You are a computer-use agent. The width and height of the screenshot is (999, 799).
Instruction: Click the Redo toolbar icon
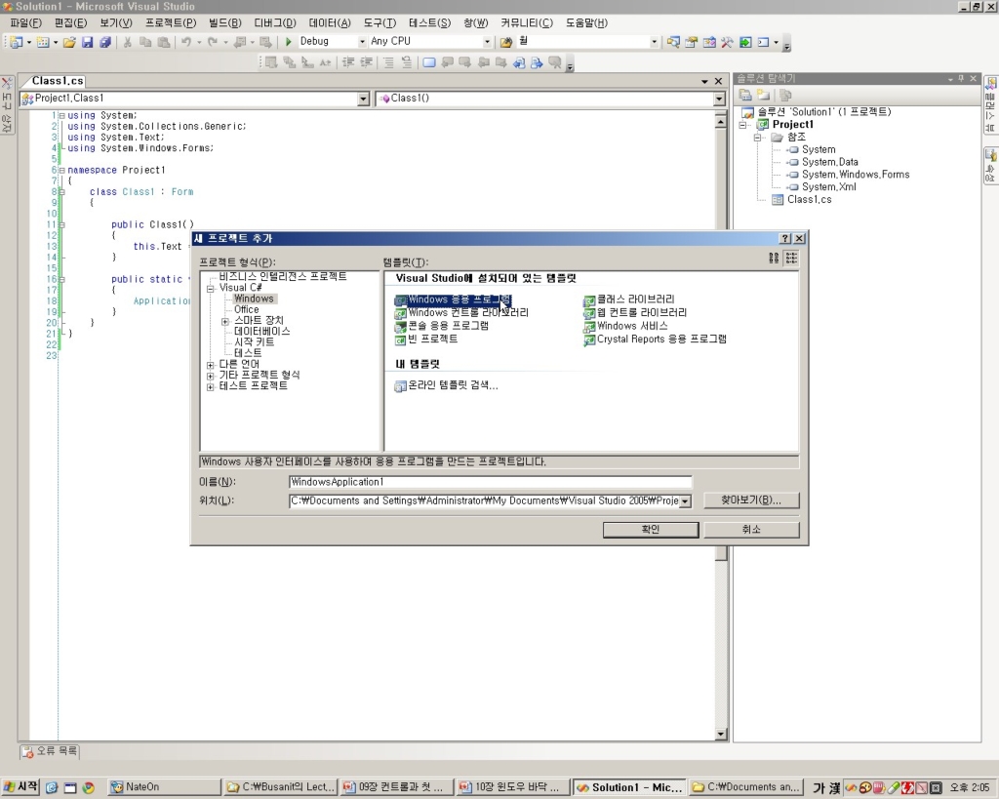point(213,42)
